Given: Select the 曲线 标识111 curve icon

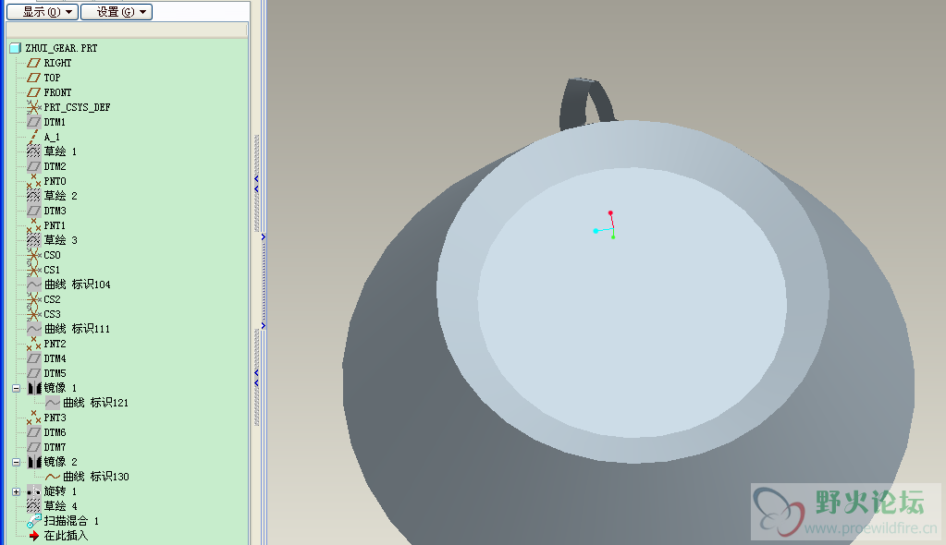Looking at the screenshot, I should click(x=34, y=329).
